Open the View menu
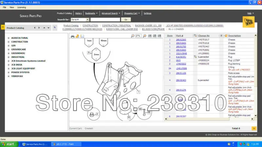The image size is (262, 147). click(x=12, y=7)
